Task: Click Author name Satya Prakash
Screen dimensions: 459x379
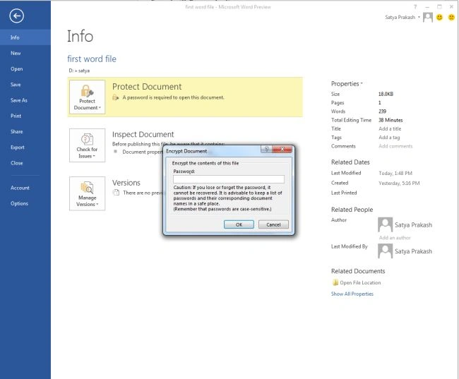Action: tap(413, 225)
